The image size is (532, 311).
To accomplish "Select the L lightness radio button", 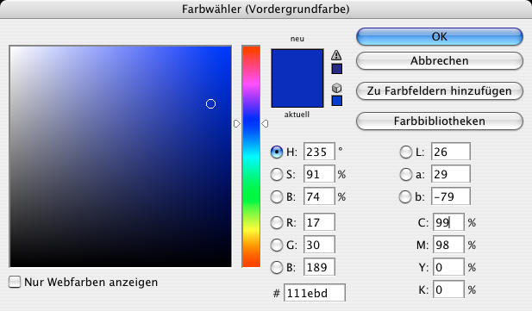I will pyautogui.click(x=405, y=152).
